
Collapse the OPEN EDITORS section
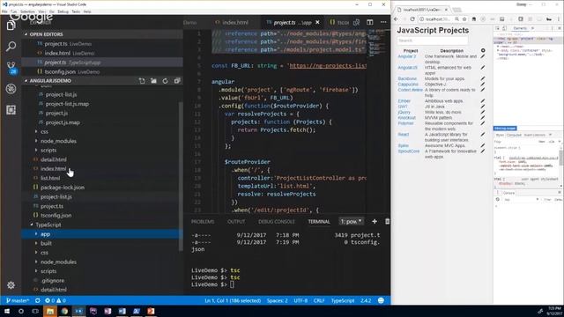point(46,34)
